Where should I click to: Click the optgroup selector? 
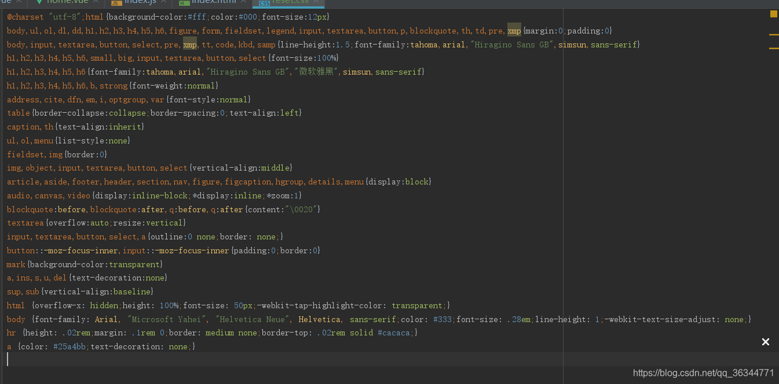click(x=127, y=99)
